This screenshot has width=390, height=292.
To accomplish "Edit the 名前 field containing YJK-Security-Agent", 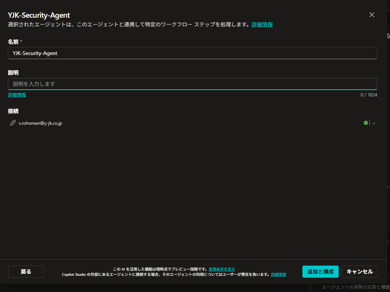I will [x=193, y=53].
